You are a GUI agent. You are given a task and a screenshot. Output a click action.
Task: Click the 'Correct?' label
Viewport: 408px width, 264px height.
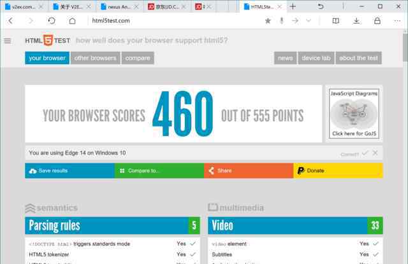[x=349, y=155]
